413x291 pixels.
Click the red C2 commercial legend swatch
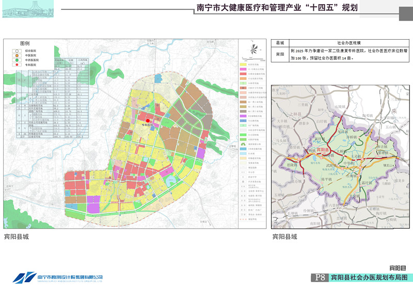pyautogui.click(x=243, y=74)
